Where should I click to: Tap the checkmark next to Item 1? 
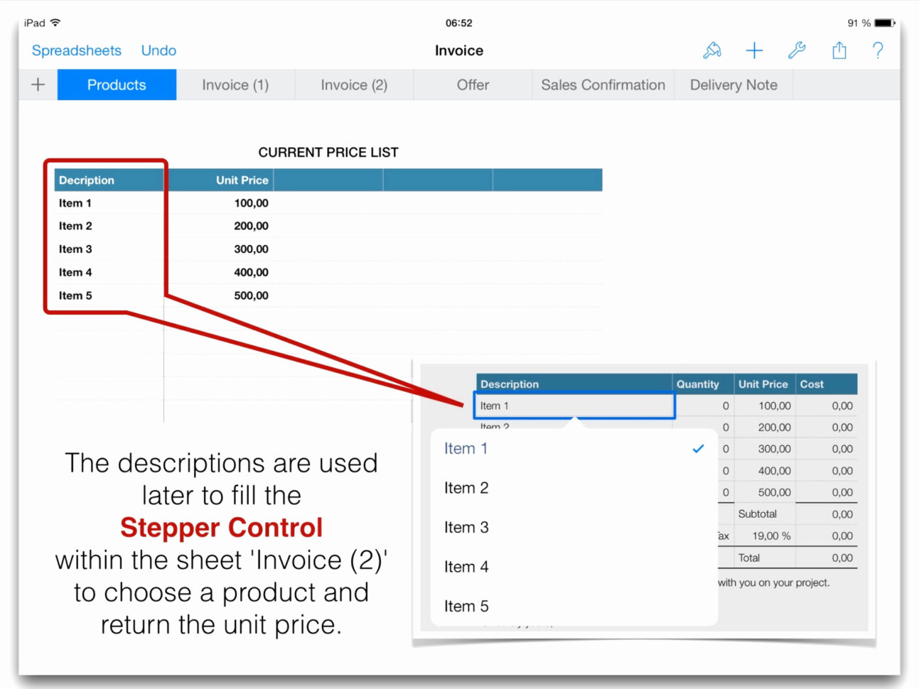698,448
